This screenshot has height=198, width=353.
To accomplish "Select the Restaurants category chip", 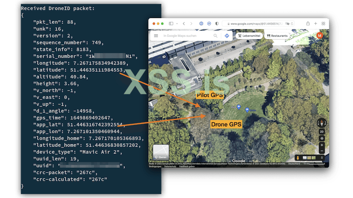I will [x=277, y=36].
